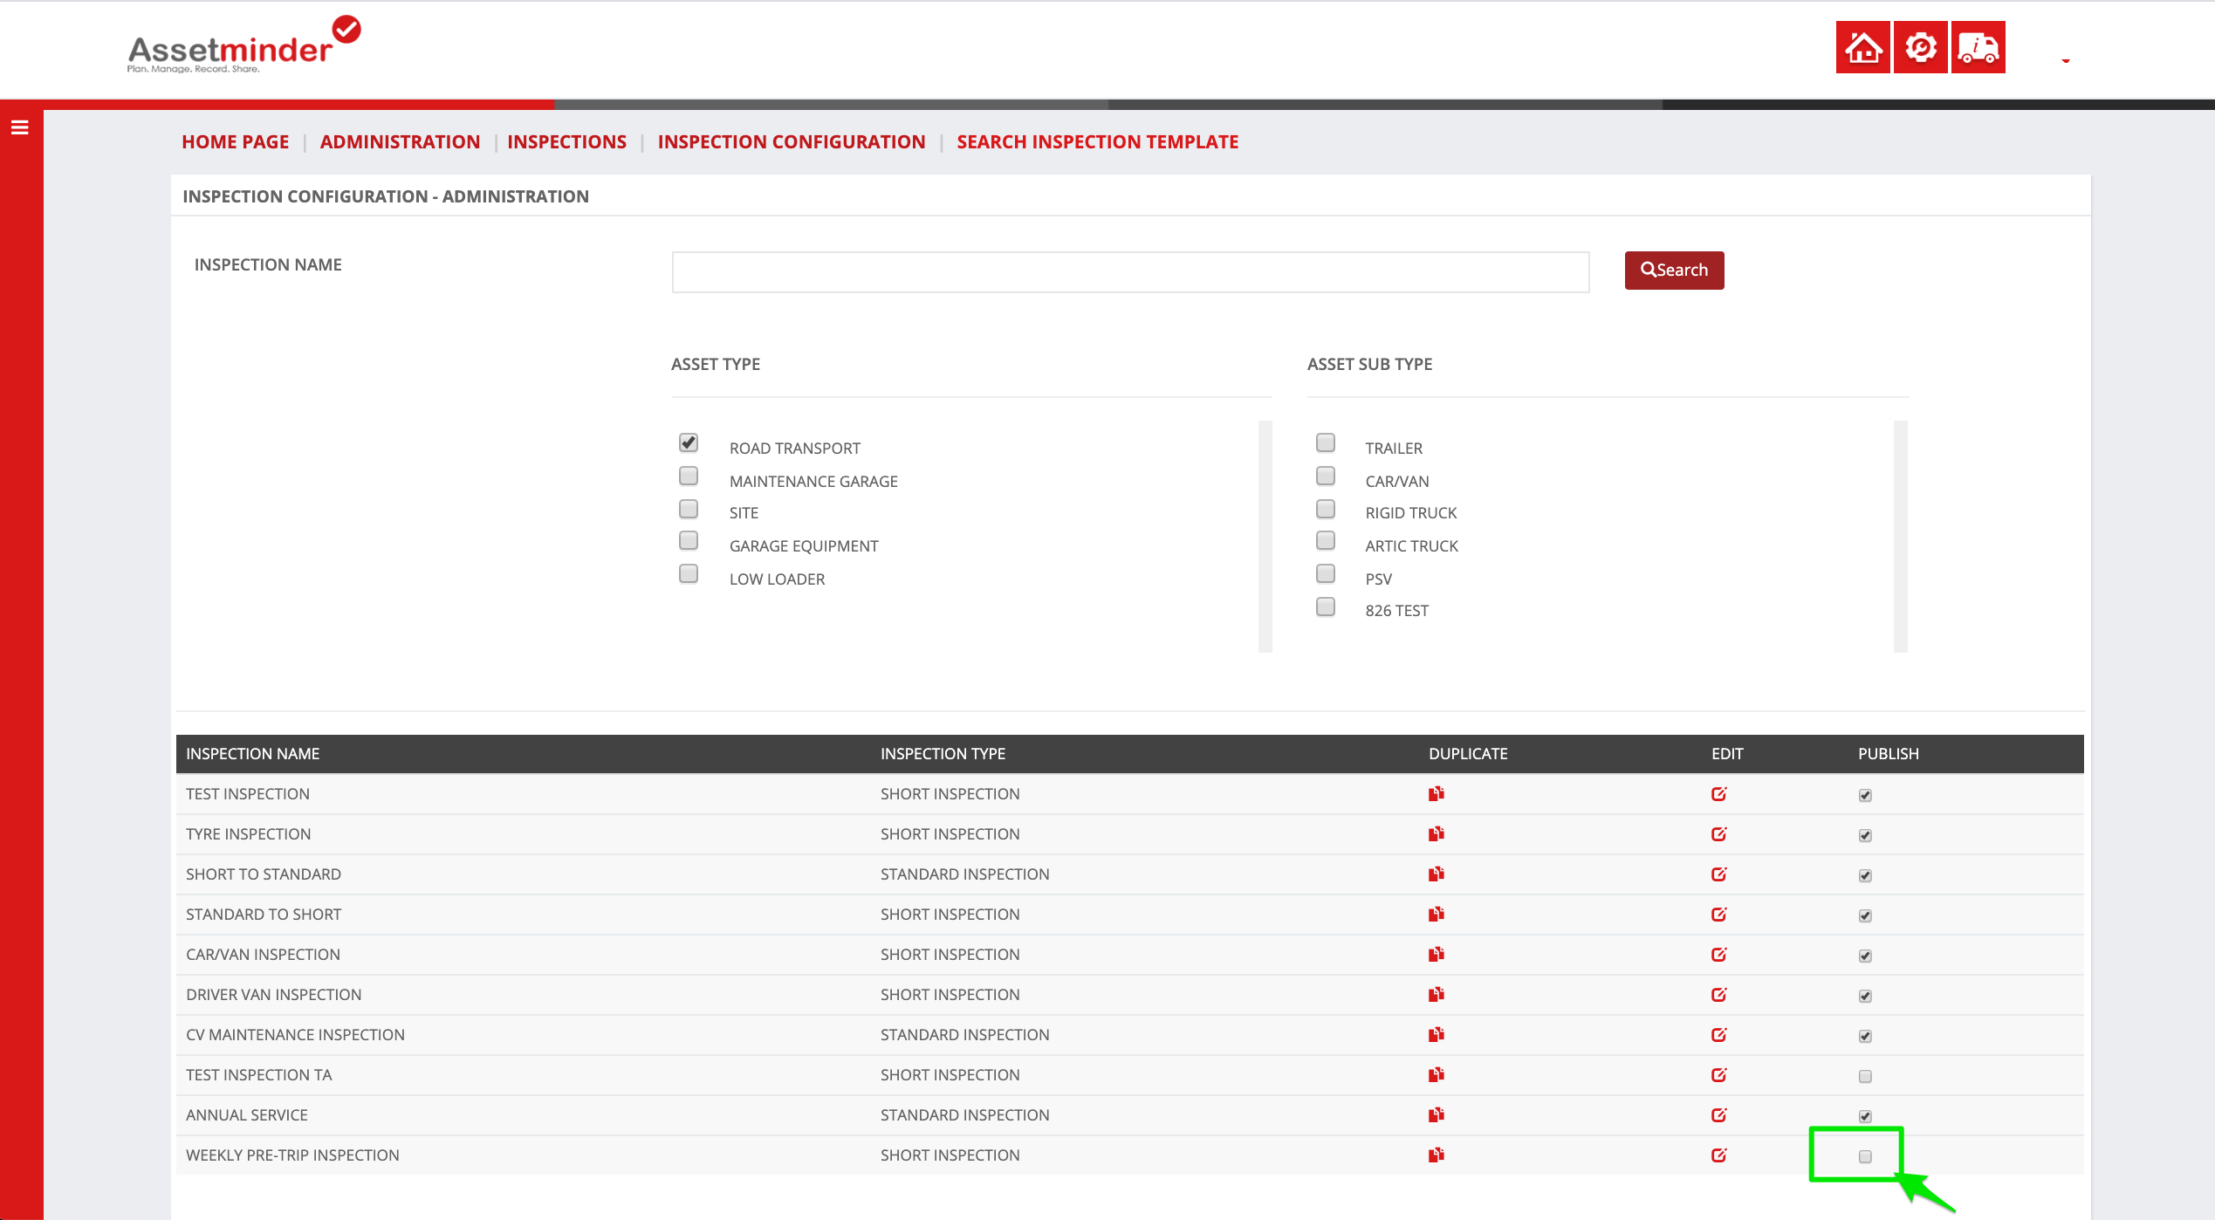
Task: Go to HOME PAGE breadcrumb
Action: (x=235, y=141)
